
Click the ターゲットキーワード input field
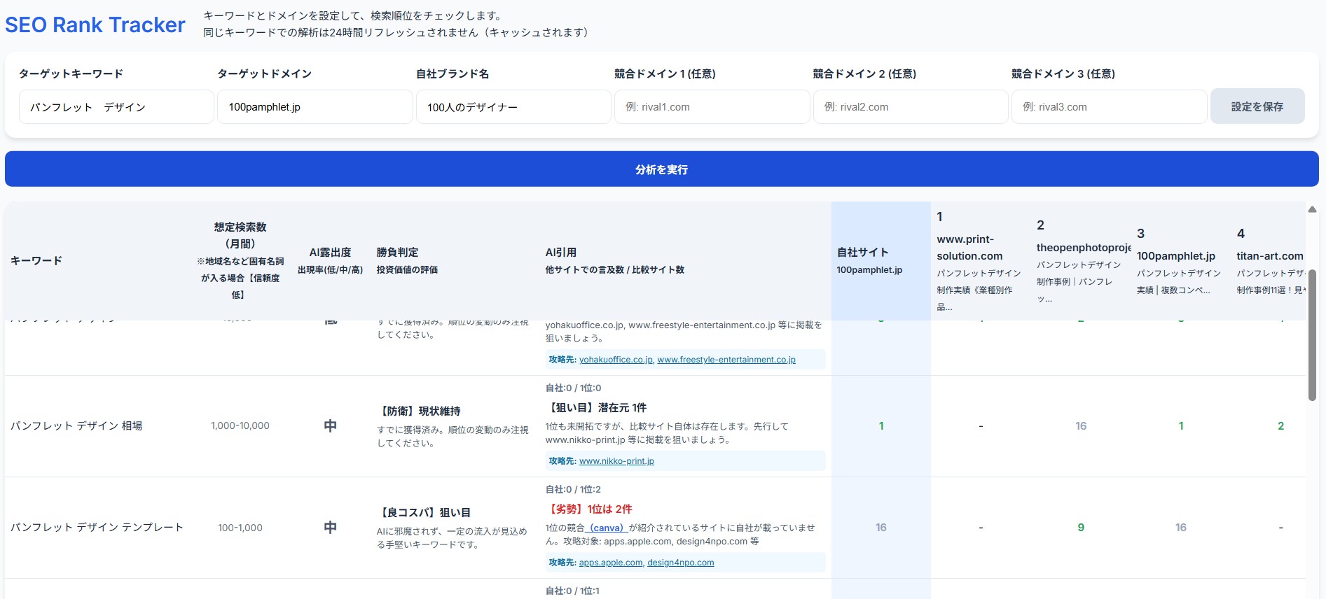(x=116, y=107)
